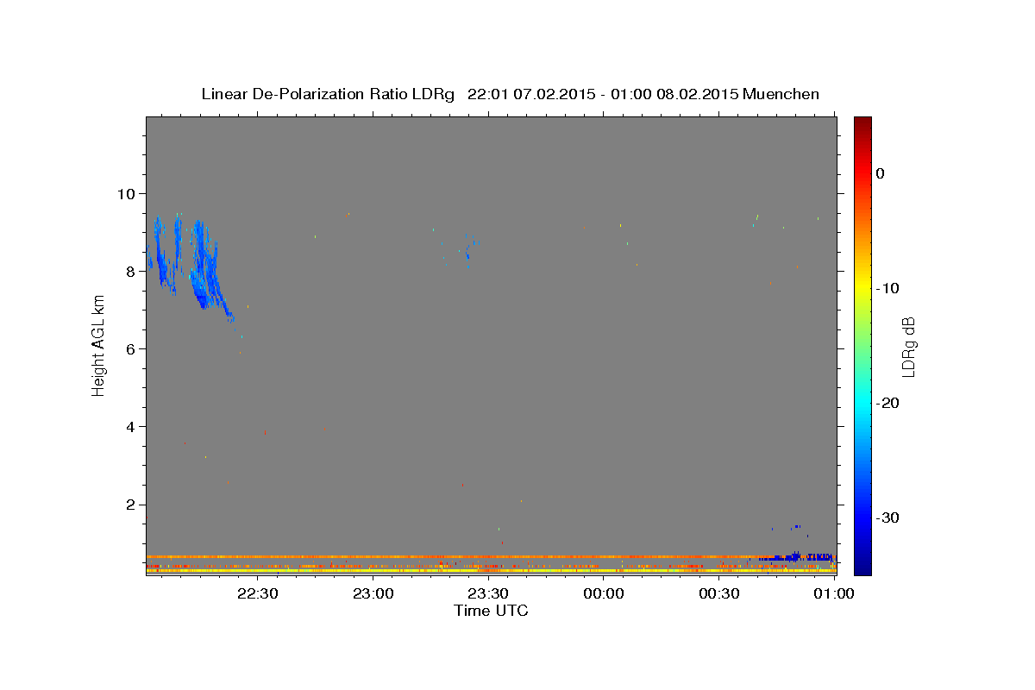Select the 01:00 time tick label
The width and height of the screenshot is (1035, 690).
pyautogui.click(x=834, y=593)
